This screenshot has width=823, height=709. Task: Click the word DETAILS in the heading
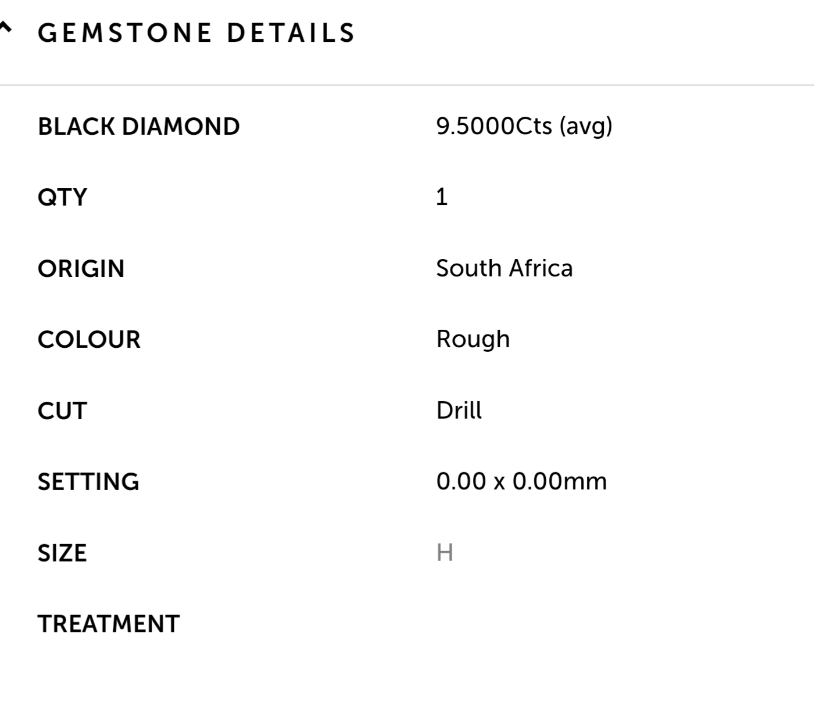pos(291,33)
